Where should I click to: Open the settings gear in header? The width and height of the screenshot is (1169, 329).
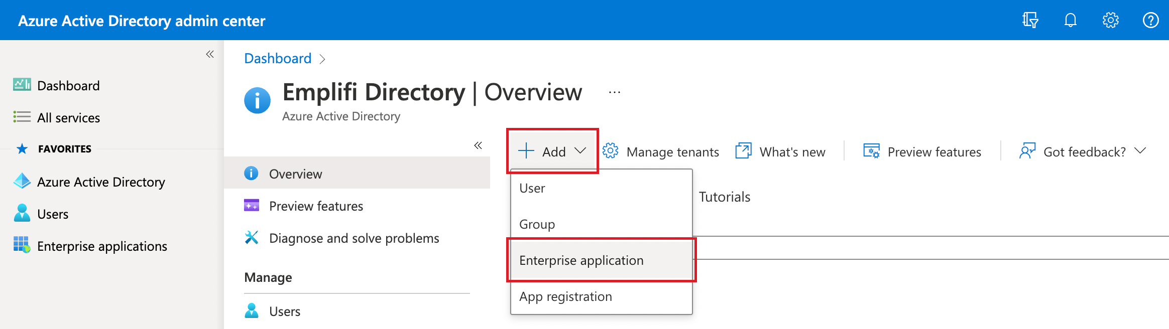click(x=1110, y=21)
